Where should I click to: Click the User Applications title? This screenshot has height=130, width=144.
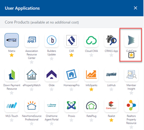tap(22, 8)
